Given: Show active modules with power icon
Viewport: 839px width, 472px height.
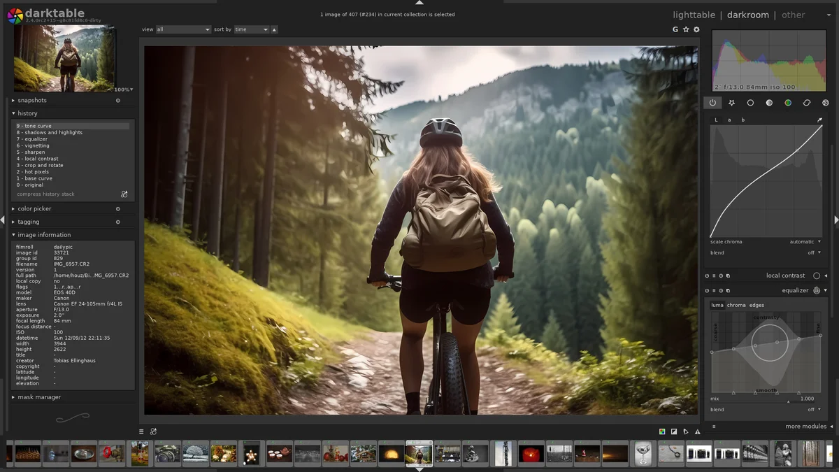Looking at the screenshot, I should tap(712, 103).
